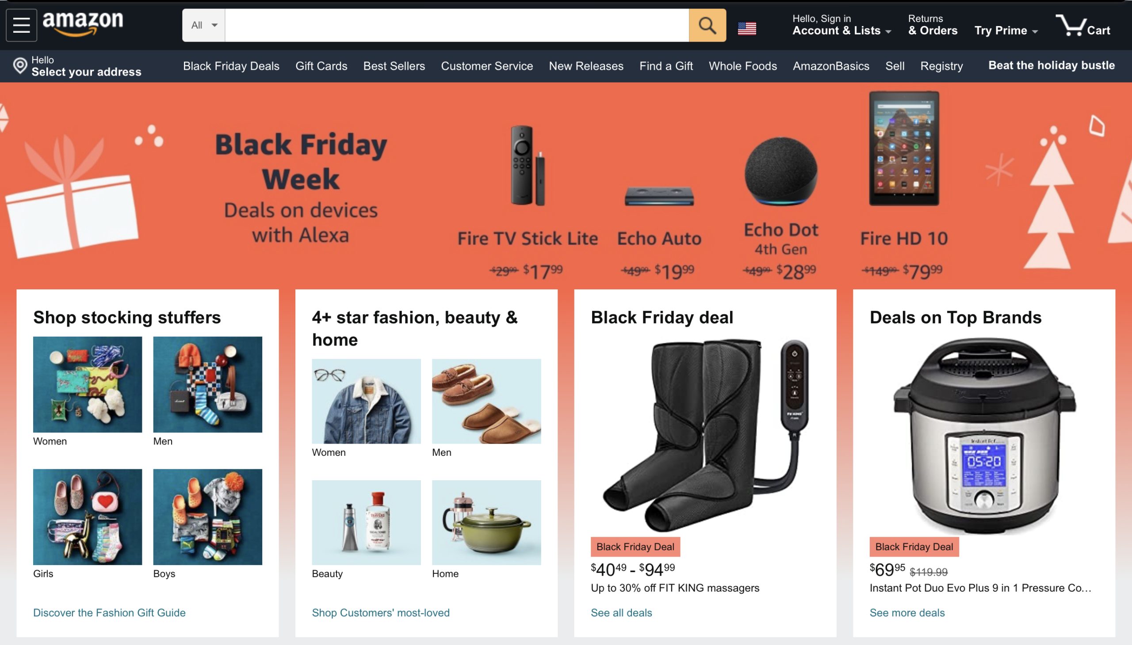
Task: Click the US flag language selector
Action: click(x=747, y=27)
